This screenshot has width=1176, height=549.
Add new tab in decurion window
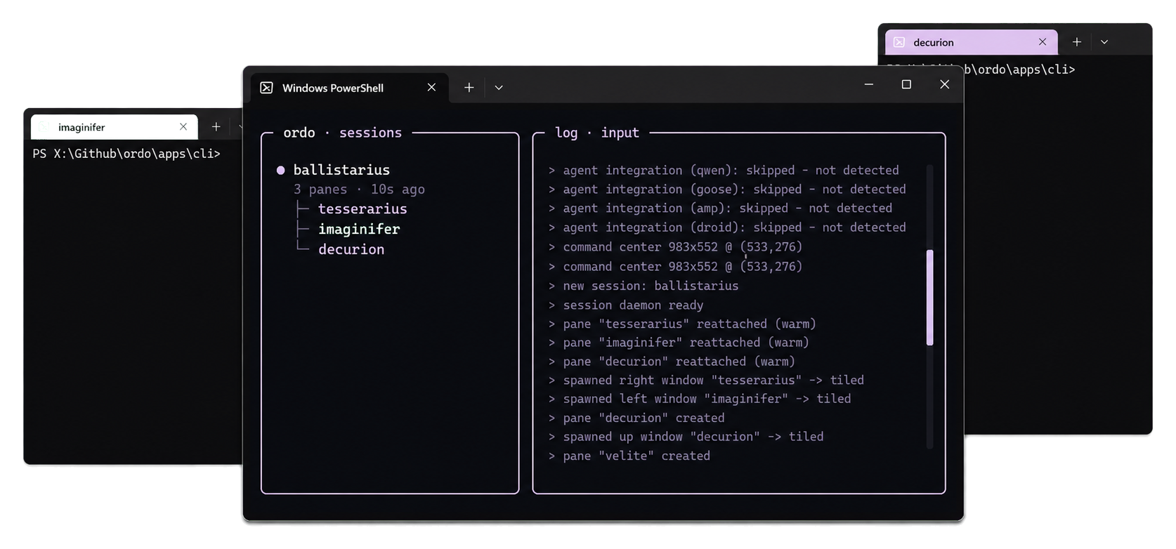click(x=1076, y=42)
